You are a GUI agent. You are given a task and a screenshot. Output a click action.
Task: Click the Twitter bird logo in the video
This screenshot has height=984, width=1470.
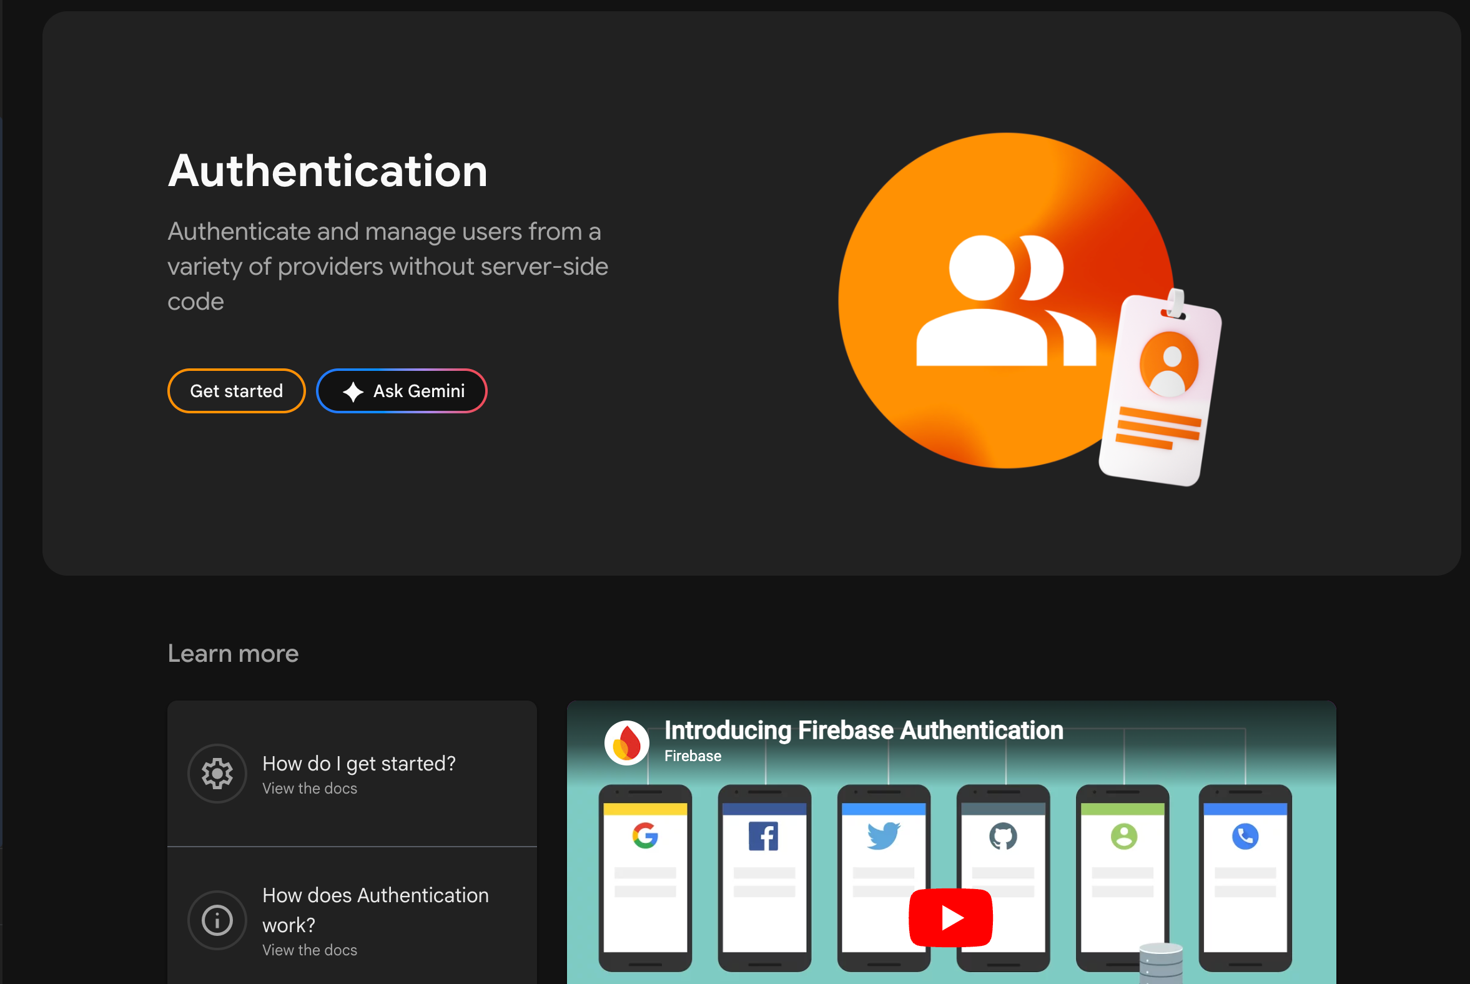(x=884, y=836)
